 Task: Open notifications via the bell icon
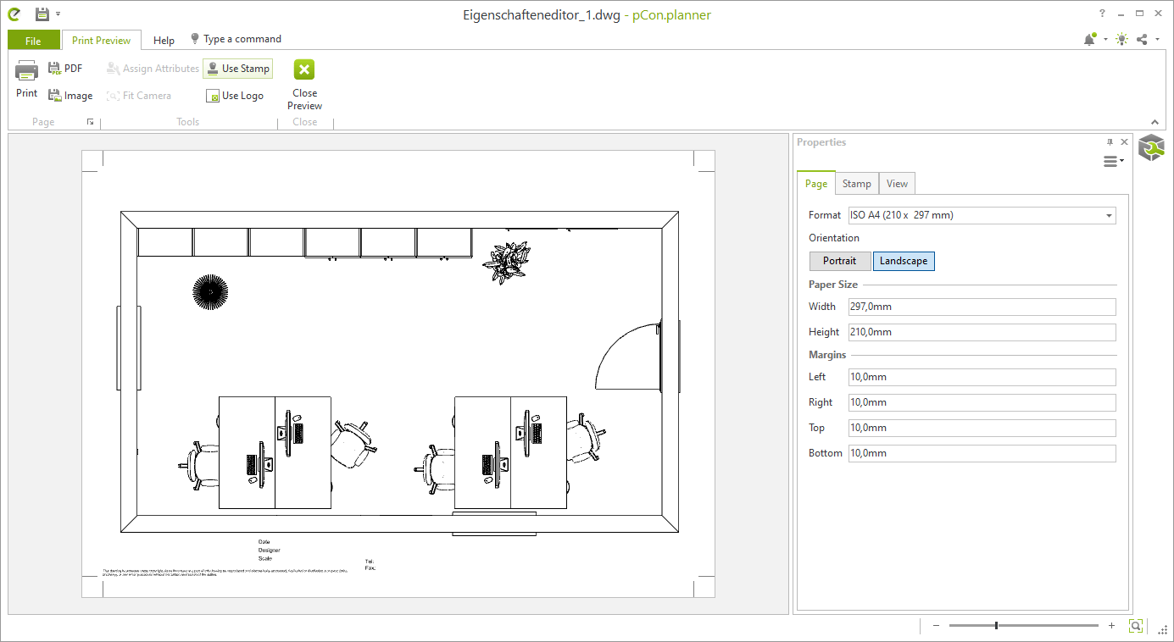click(x=1089, y=39)
